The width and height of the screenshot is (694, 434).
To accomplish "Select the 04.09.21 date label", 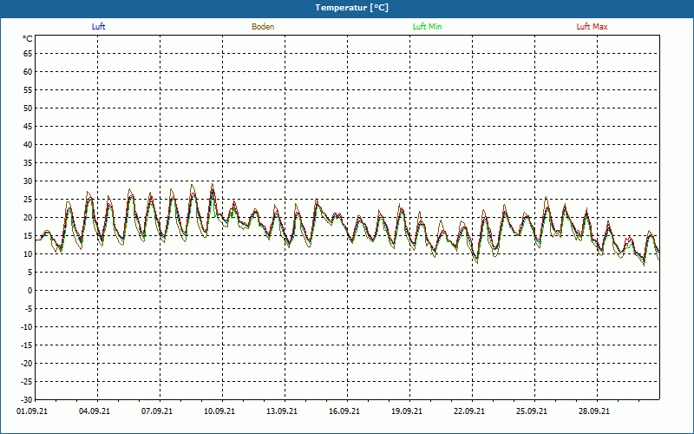I will point(95,411).
